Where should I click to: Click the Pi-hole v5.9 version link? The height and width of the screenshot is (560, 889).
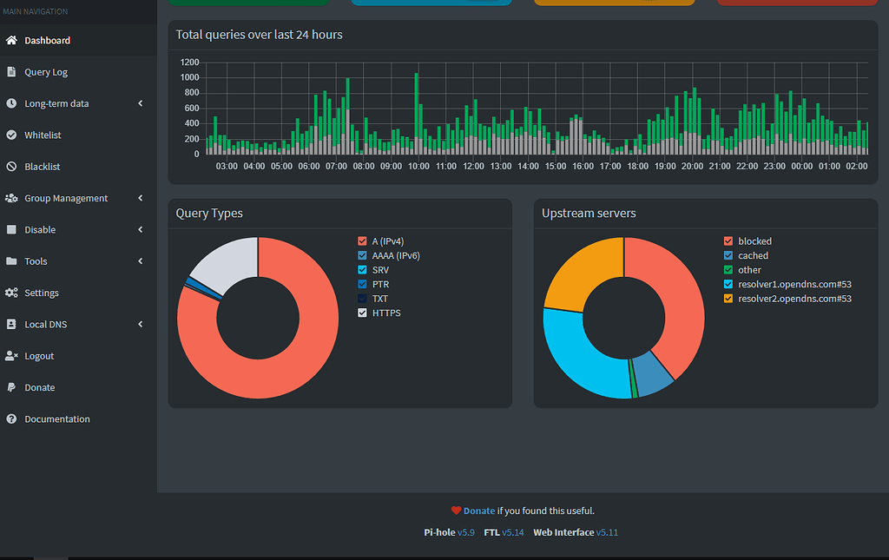tap(466, 532)
